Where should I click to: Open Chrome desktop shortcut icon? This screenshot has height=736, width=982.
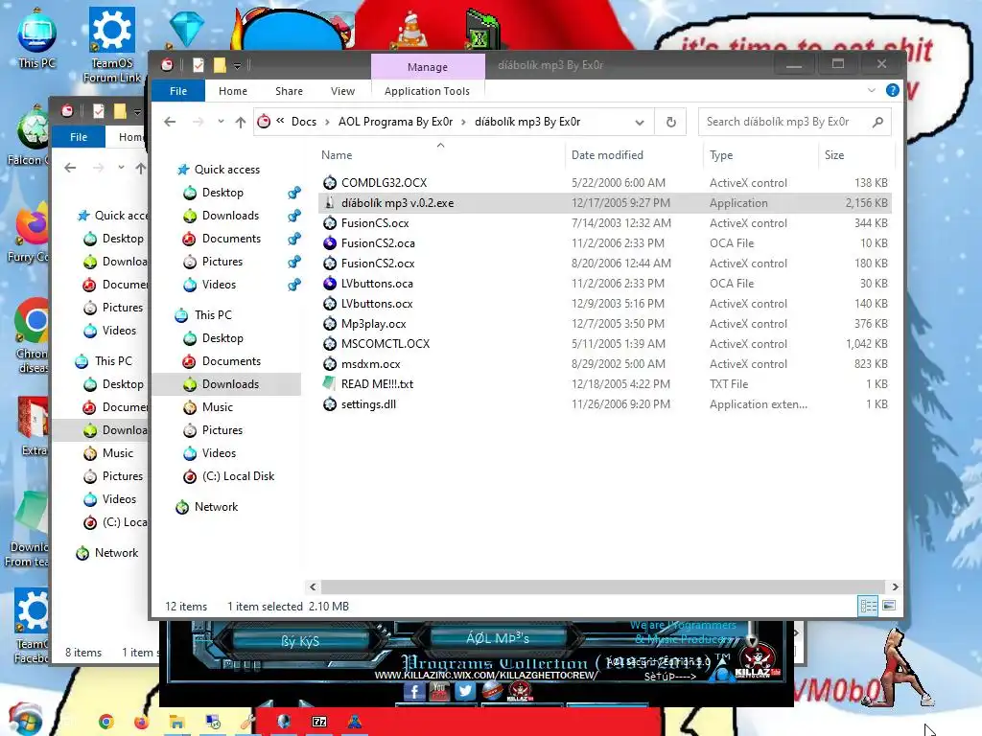(x=32, y=334)
